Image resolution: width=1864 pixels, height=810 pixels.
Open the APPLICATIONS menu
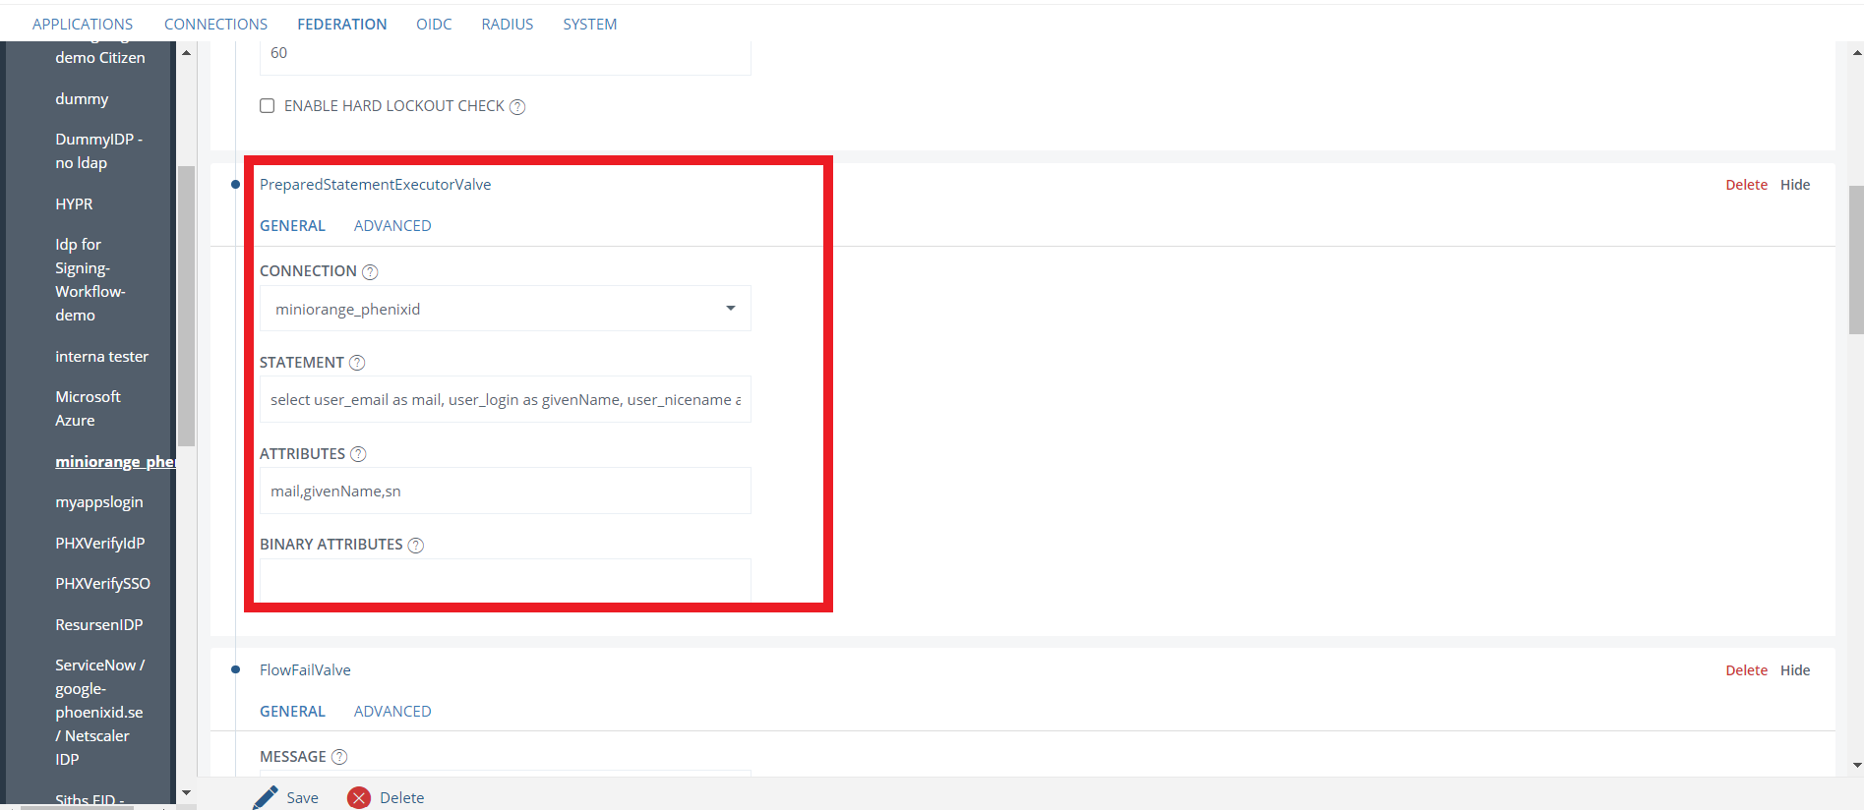tap(83, 24)
